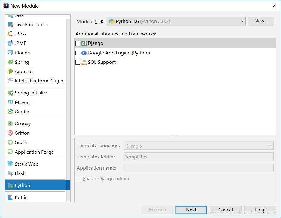The image size is (281, 218).
Task: Click the Gradle icon
Action: tap(10, 112)
